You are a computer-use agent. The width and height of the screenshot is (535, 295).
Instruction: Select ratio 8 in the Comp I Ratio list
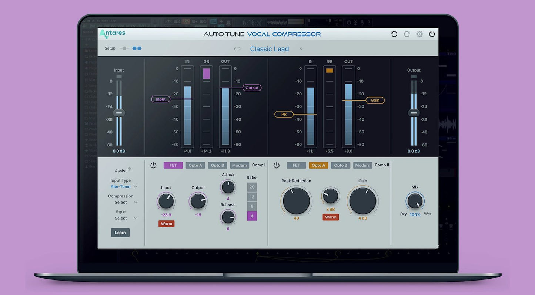coord(252,206)
